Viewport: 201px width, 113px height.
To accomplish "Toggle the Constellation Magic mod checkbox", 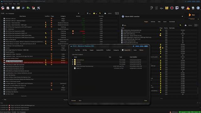I will point(4,88).
